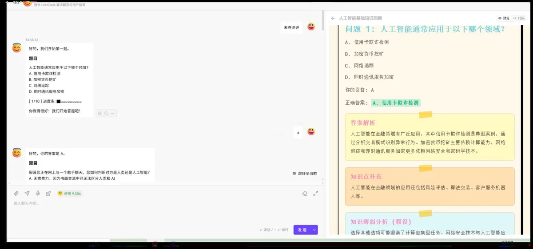Screen dimensions: 533x249
Task: Click chat text A. 信用卡欺诈检测 in first message
Action: click(x=44, y=73)
